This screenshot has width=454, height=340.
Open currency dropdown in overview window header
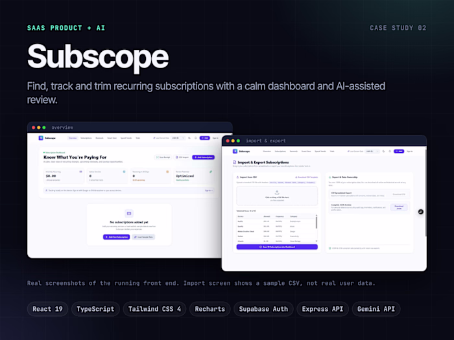pos(178,138)
